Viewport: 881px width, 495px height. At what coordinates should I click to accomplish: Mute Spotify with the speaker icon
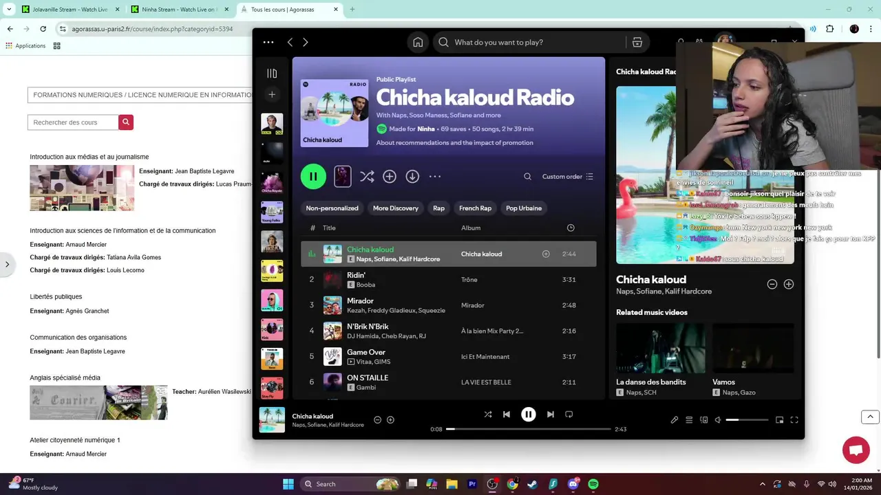[718, 419]
